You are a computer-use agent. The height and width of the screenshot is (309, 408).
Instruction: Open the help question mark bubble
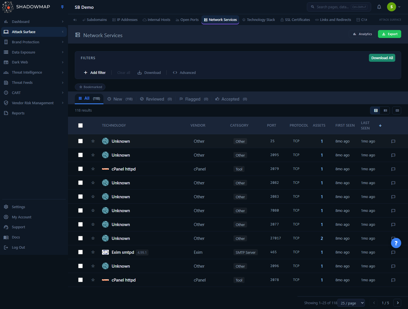[x=396, y=243]
